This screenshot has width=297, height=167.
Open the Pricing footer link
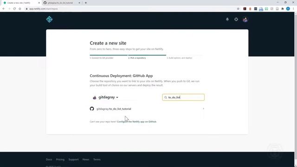(60, 160)
